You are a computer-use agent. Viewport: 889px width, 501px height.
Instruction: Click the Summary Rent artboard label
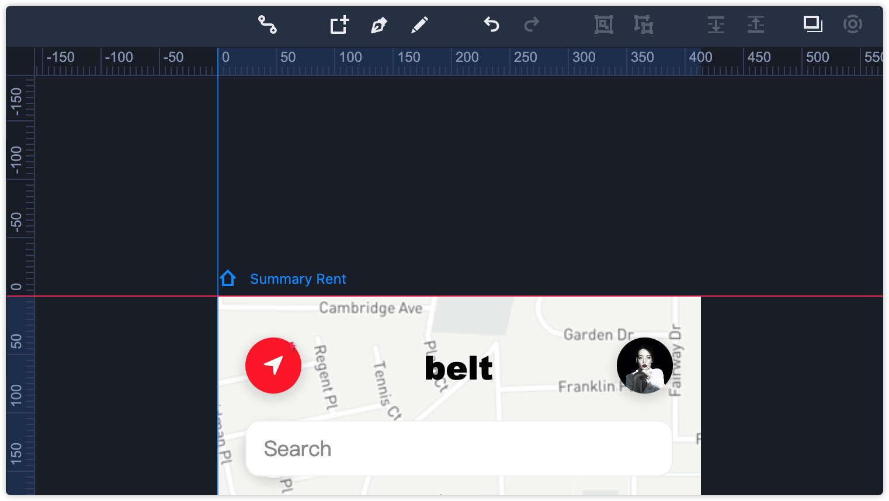[x=298, y=279]
